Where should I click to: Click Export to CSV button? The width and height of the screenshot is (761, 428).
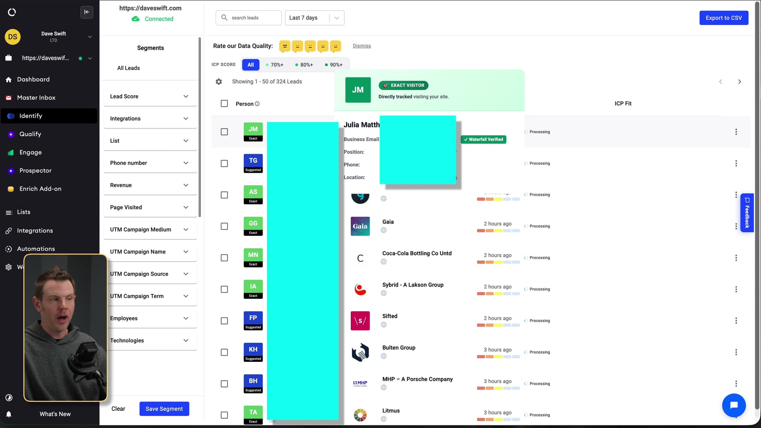[x=724, y=18]
